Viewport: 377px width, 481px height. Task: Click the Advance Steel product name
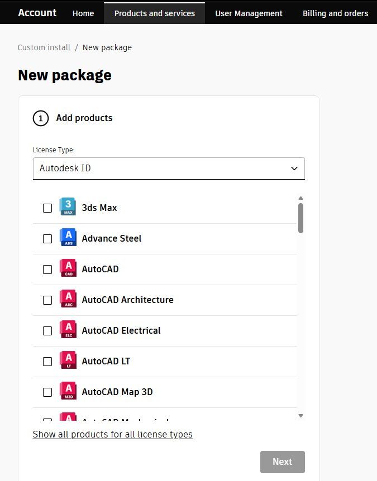[x=112, y=238]
